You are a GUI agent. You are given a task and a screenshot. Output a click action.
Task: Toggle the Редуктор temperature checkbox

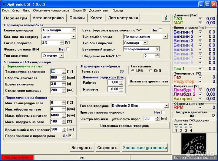pos(200,81)
